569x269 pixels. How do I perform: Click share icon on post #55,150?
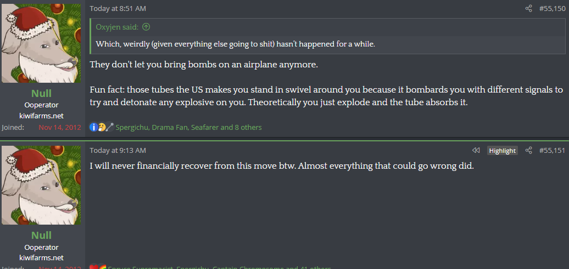(528, 9)
